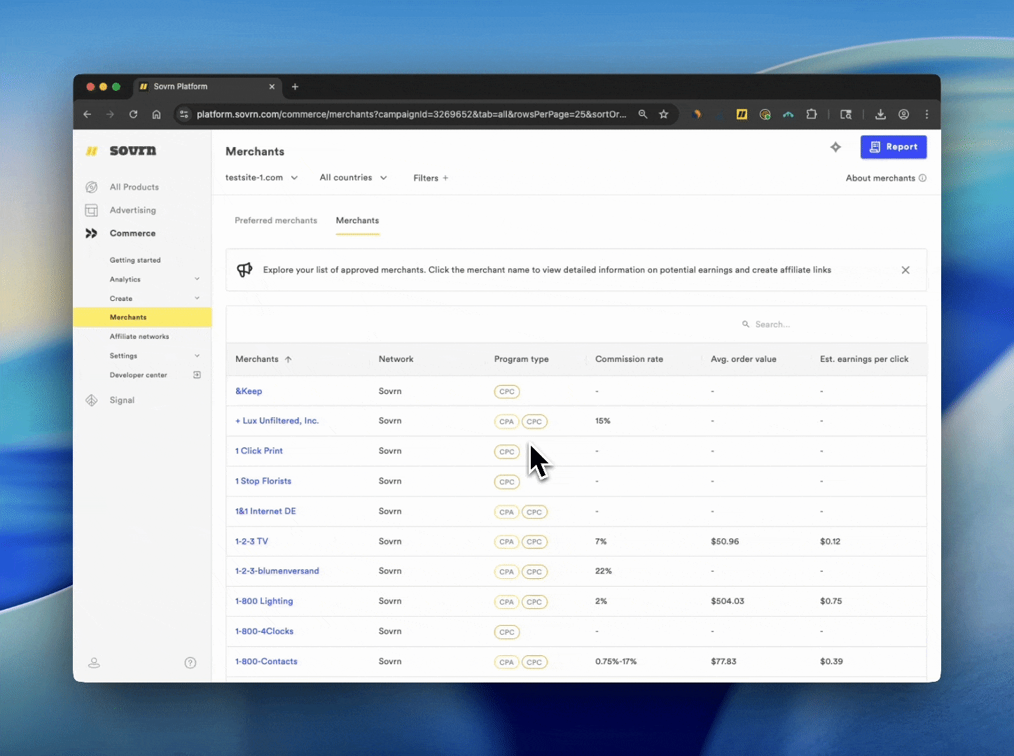Screen dimensions: 1014x756
Task: Expand the Analytics sidebar submenu
Action: (x=197, y=279)
